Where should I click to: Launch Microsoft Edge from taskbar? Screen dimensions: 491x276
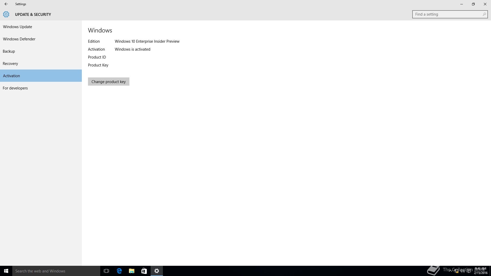[x=119, y=271]
